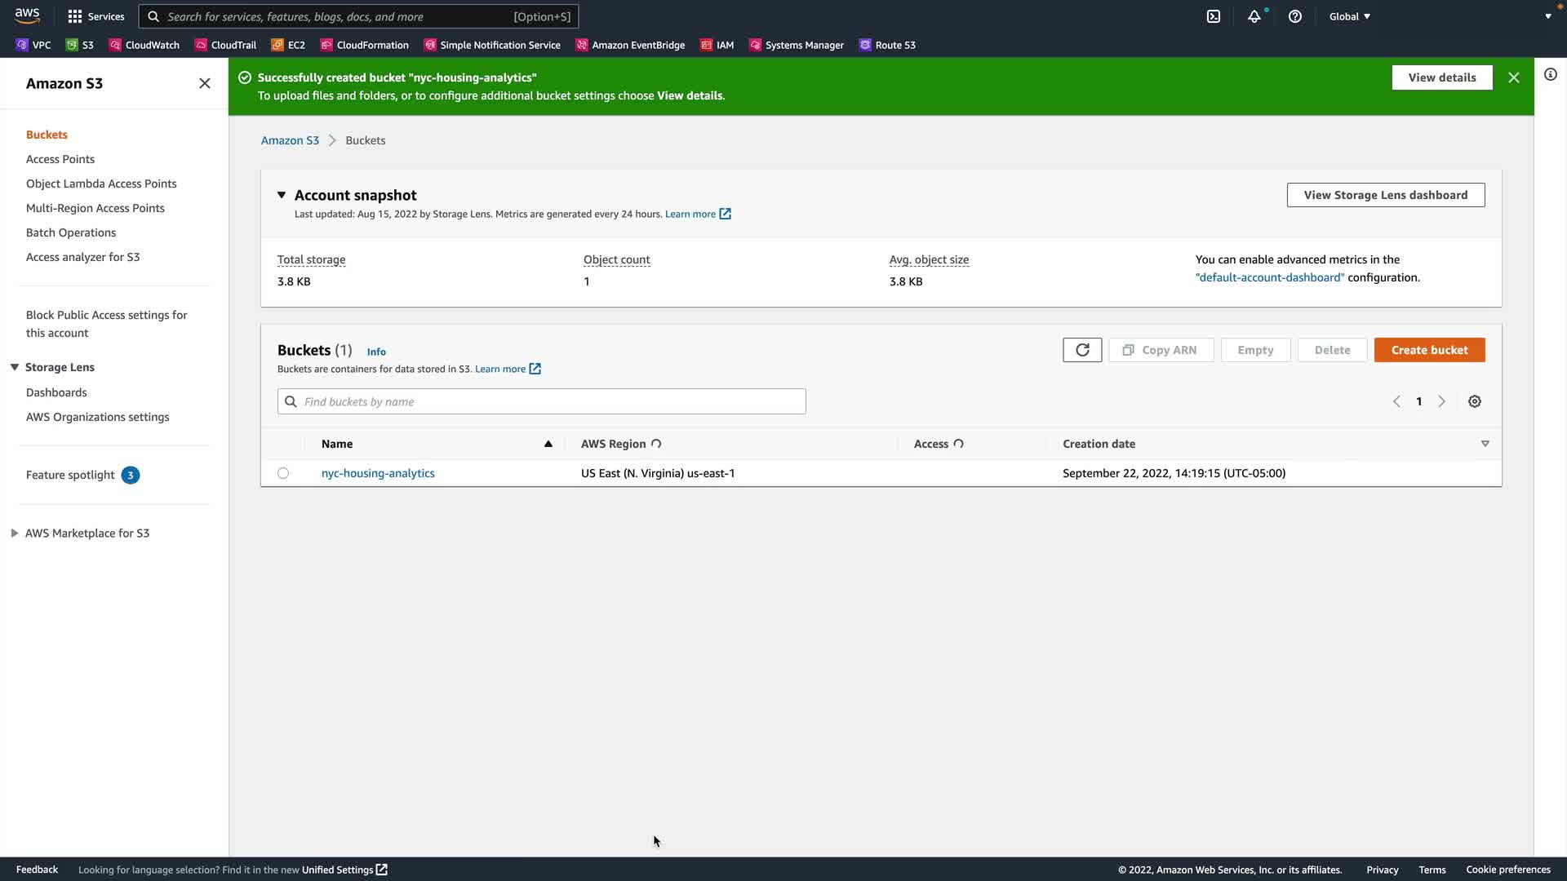This screenshot has height=881, width=1567.
Task: Click the Find buckets by name field
Action: (541, 401)
